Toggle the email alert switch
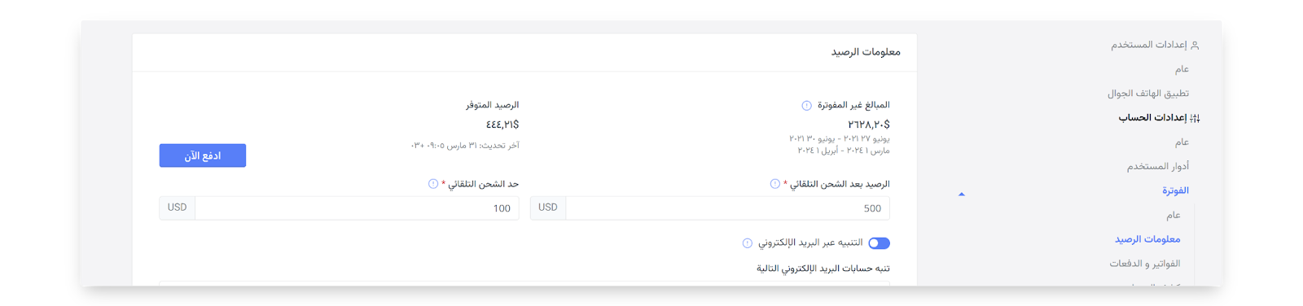Viewport: 1303px width, 306px height. [879, 243]
